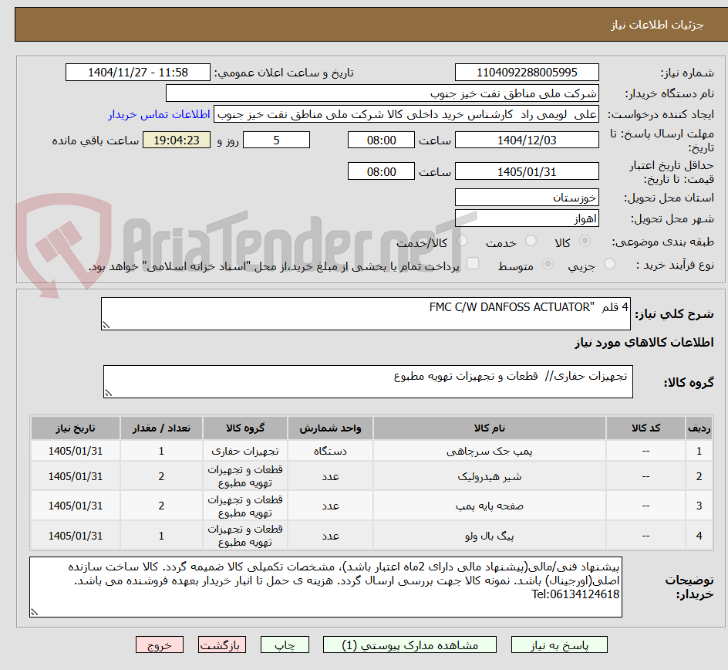Click the request creator field
Viewport: 728px width, 670px height.
[x=406, y=114]
